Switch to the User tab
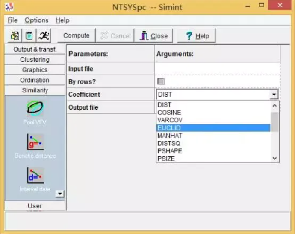This screenshot has height=234, width=295. (35, 206)
